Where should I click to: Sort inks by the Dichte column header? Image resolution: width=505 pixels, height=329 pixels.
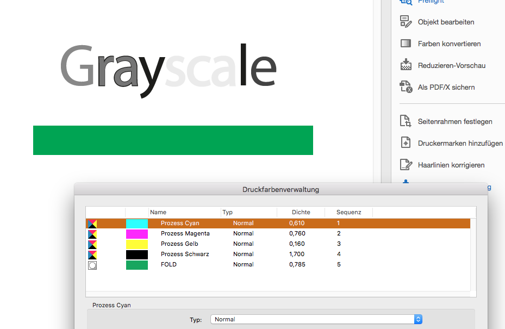coord(301,212)
